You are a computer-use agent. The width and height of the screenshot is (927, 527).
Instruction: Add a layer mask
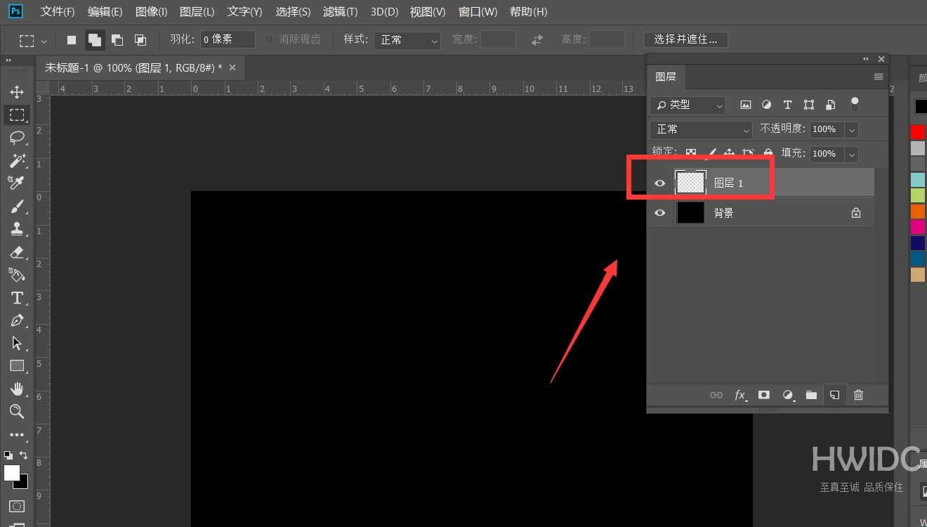point(764,395)
